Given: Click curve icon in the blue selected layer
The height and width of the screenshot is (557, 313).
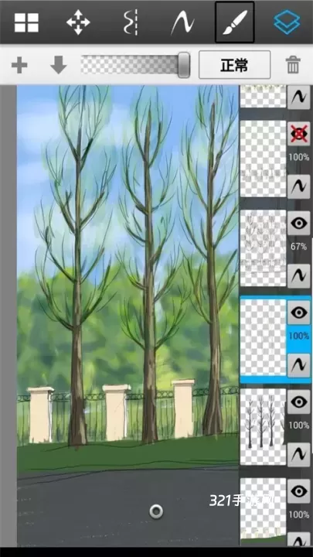Looking at the screenshot, I should coord(299,365).
